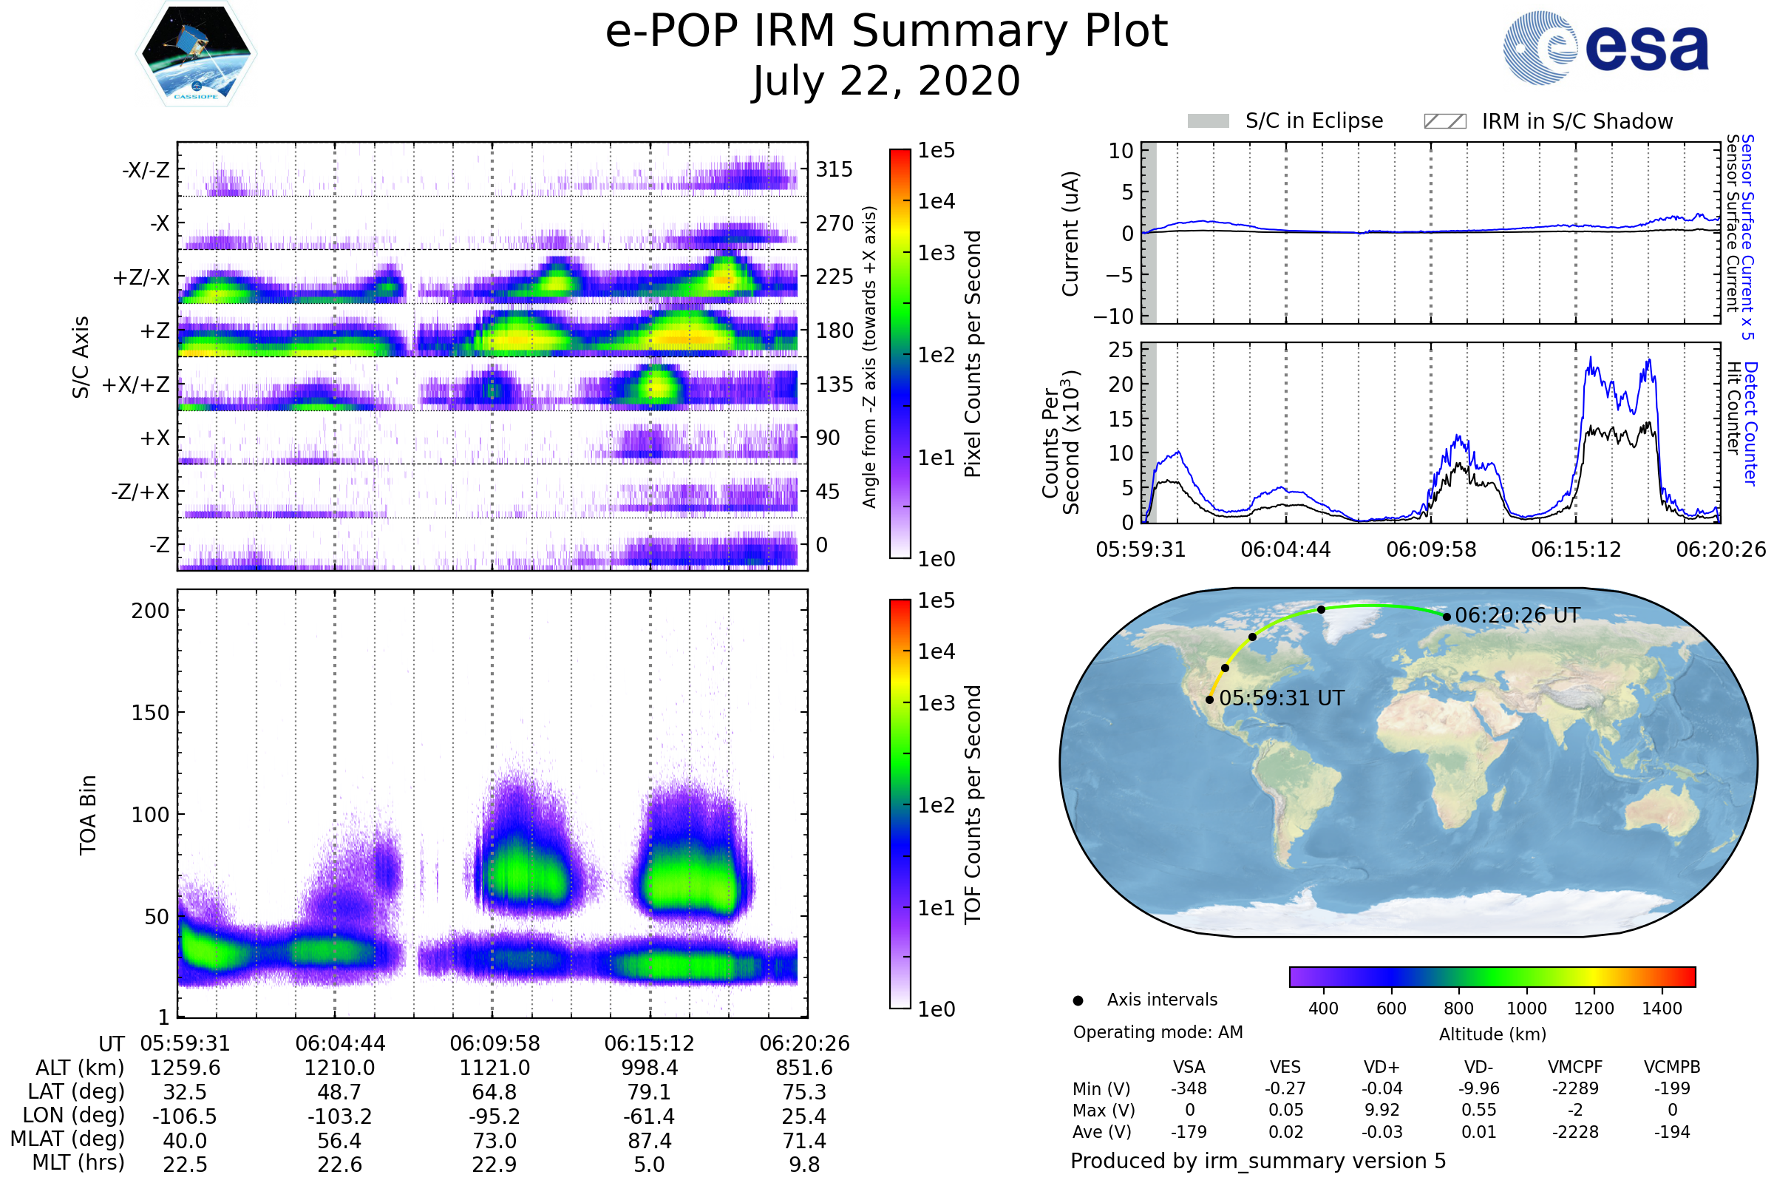Click Produced by irm_summary version 5 text
Viewport: 1774px width, 1183px height.
1258,1161
